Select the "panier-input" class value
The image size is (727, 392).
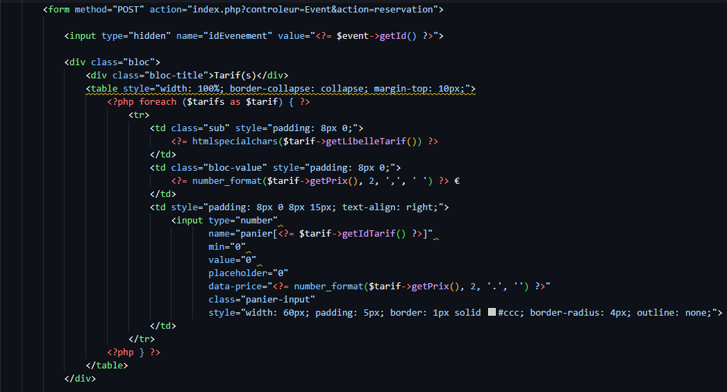[278, 299]
